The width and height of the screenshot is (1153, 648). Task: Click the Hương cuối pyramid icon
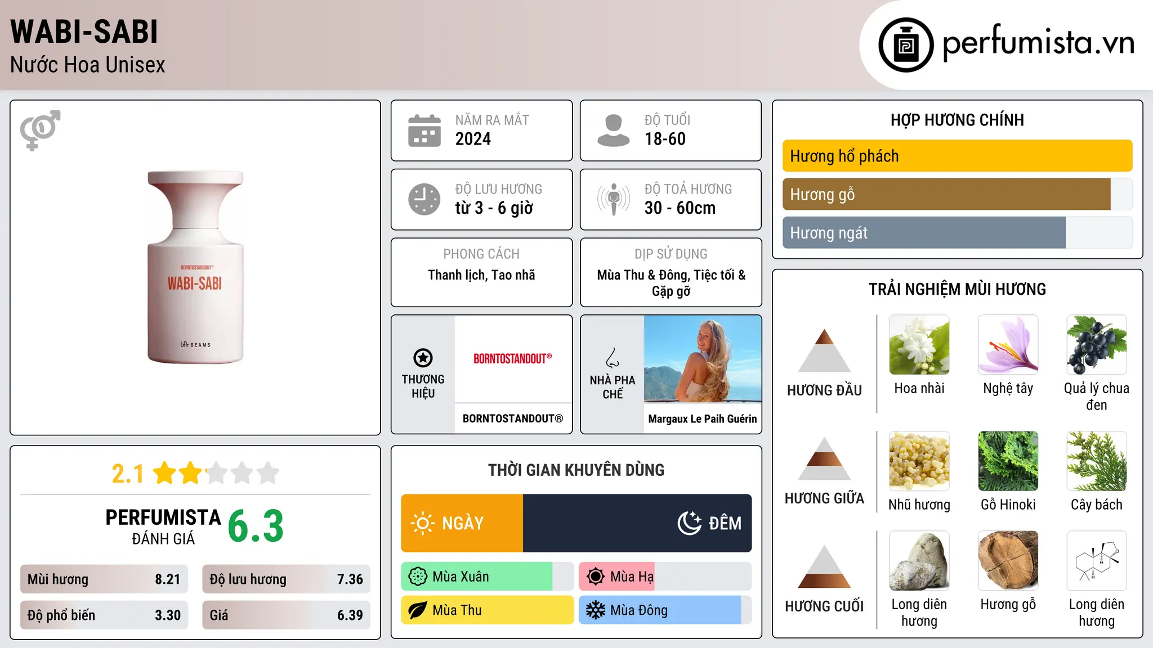pos(824,566)
